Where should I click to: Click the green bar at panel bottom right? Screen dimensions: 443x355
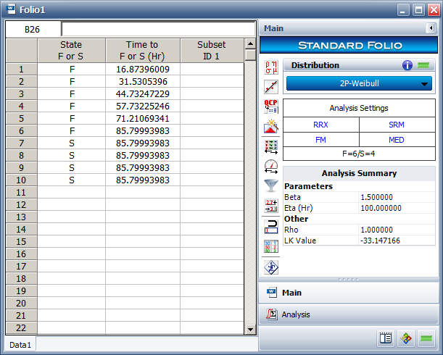[x=426, y=338]
